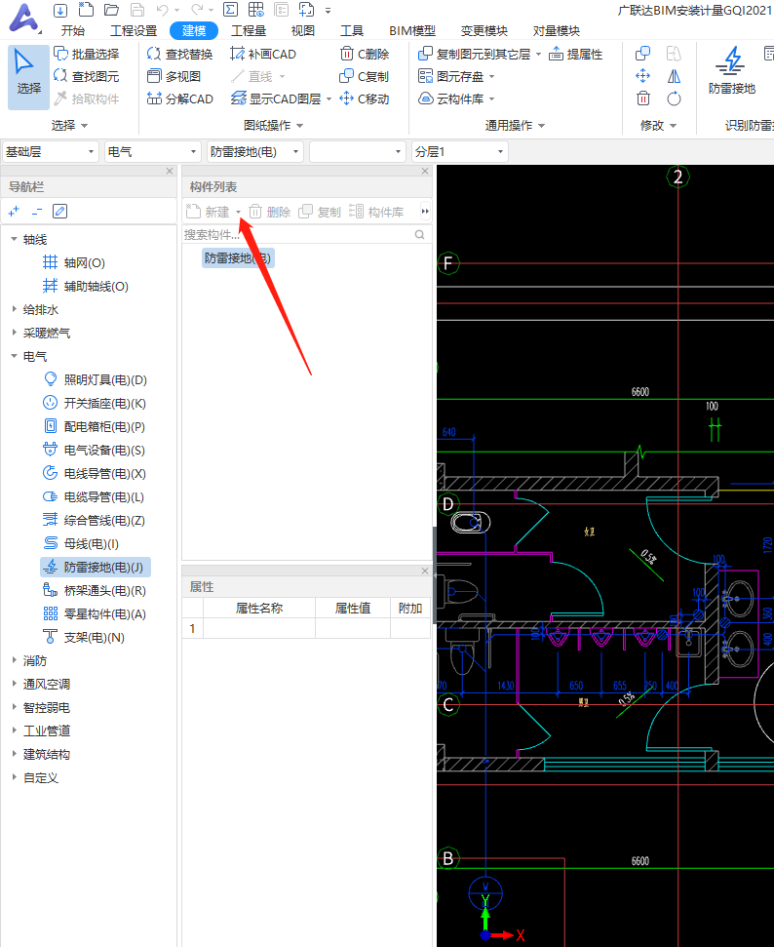Click the rotate icon in 修改 group
774x947 pixels.
click(674, 99)
